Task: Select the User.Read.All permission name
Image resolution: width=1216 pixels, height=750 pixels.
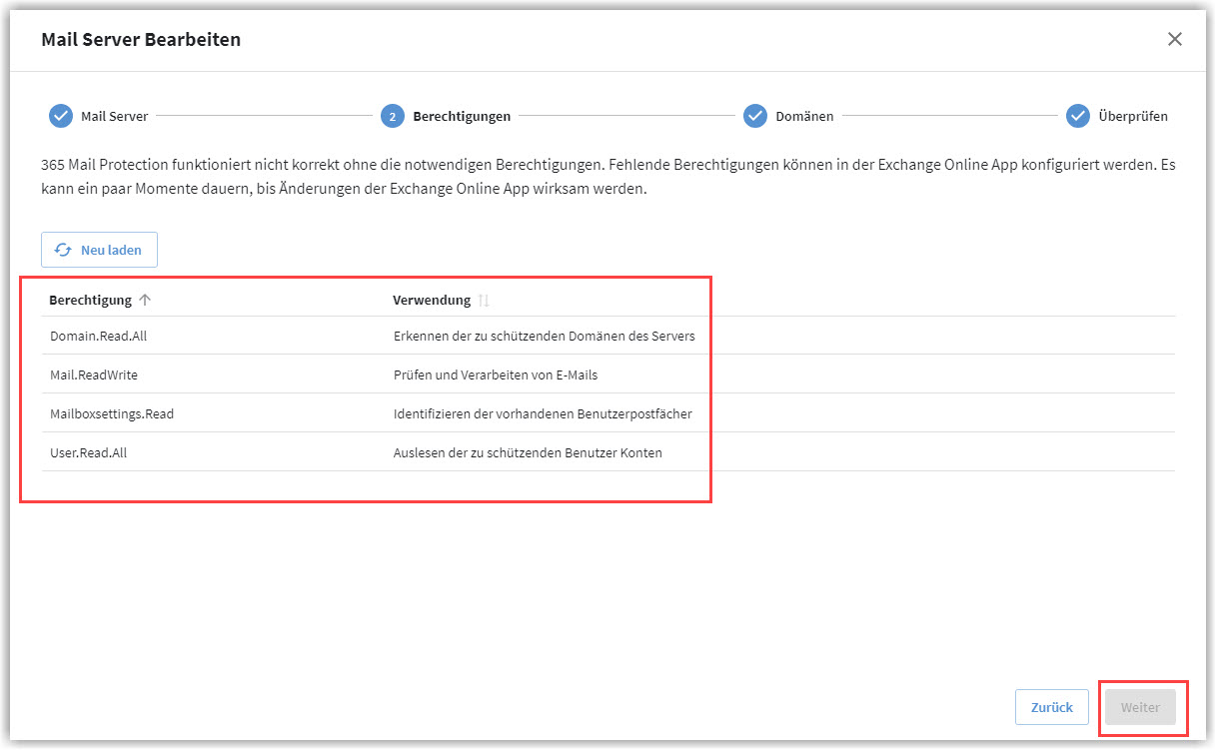Action: [89, 452]
